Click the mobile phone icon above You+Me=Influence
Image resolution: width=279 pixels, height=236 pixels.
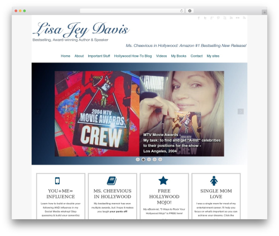(57, 181)
